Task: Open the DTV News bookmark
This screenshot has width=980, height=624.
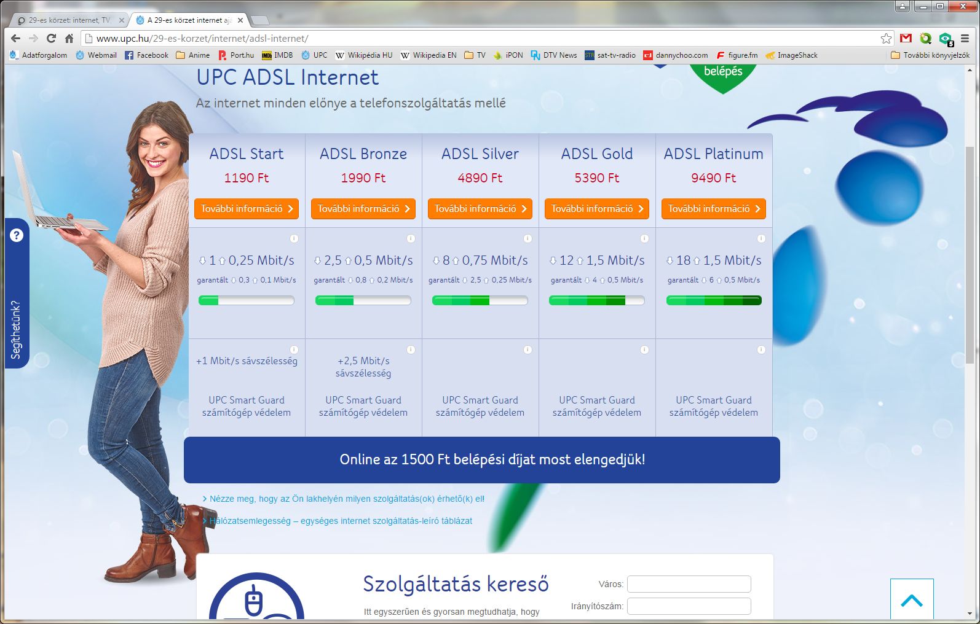Action: [x=554, y=55]
